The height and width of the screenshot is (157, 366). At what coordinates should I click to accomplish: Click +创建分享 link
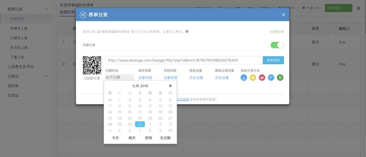coord(276,32)
